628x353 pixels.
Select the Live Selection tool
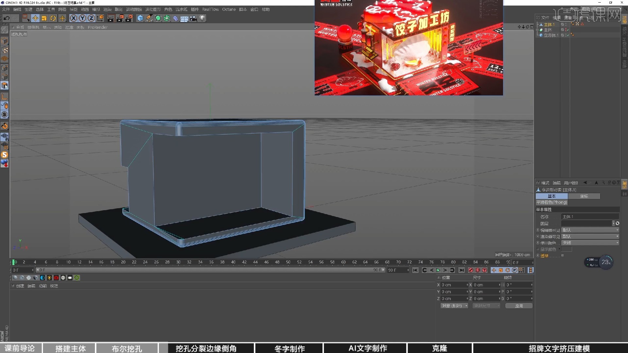[x=26, y=18]
